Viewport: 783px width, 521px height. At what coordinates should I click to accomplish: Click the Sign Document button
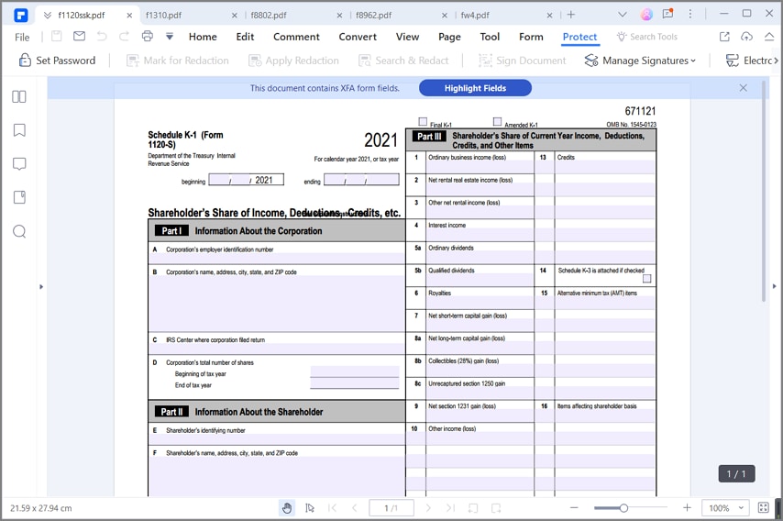(x=523, y=61)
